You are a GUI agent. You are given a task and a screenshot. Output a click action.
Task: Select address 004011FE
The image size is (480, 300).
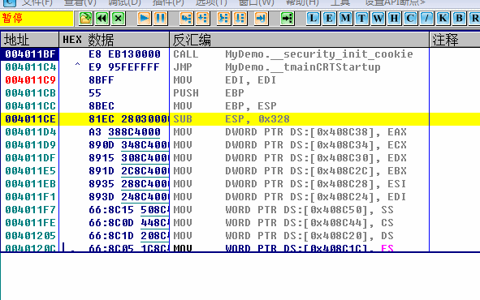(x=30, y=223)
